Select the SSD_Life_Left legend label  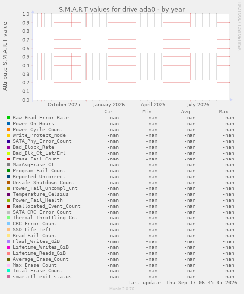point(32,230)
